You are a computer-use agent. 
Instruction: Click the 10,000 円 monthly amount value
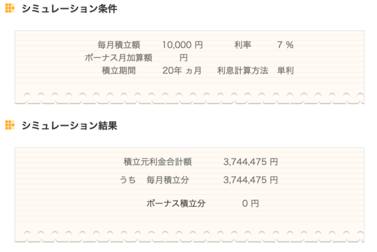pos(182,45)
